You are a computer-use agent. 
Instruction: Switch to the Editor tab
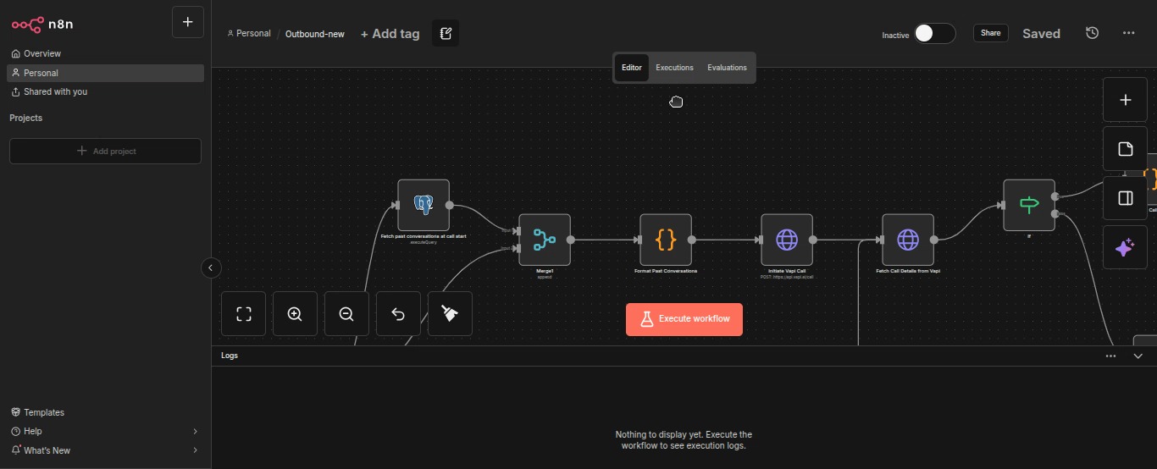[632, 68]
